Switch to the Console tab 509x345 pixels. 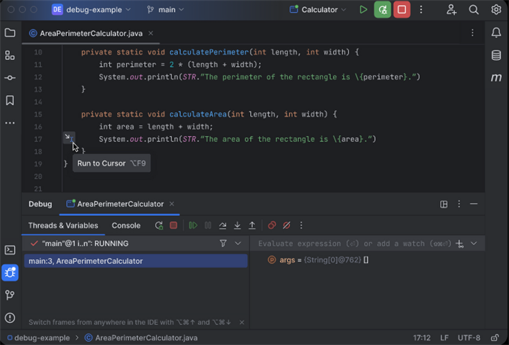coord(126,225)
